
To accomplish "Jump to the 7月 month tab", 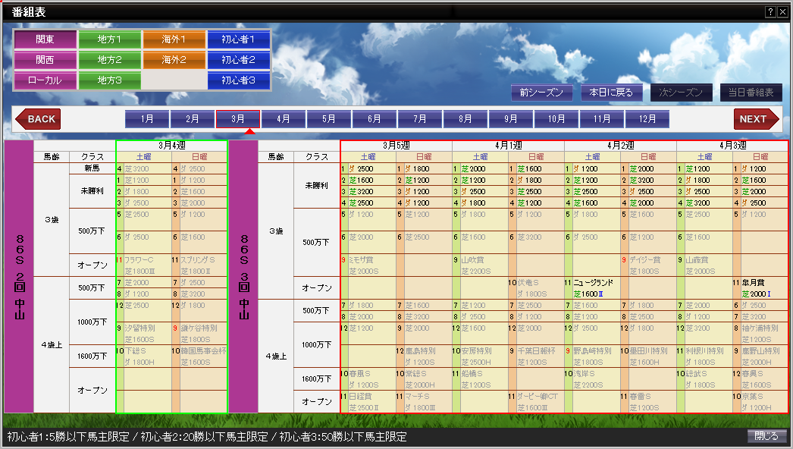I will (420, 119).
